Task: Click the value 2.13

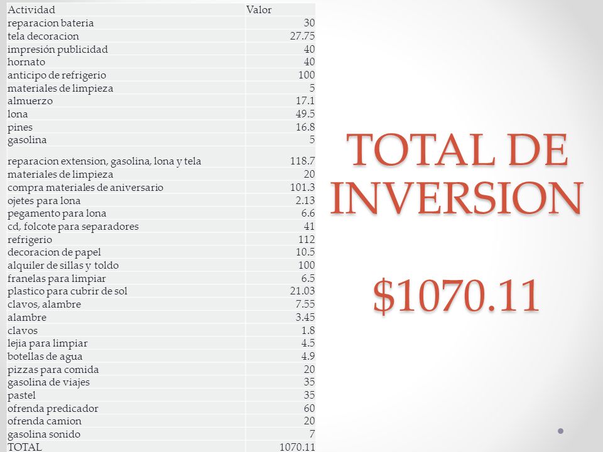Action: 305,200
